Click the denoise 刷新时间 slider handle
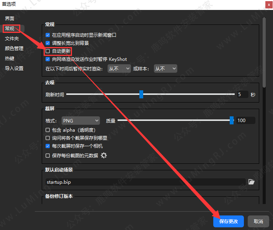 141,94
